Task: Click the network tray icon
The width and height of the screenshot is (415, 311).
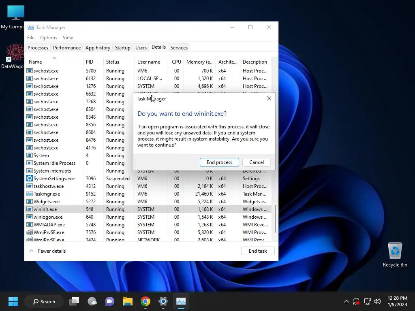Action: tap(367, 301)
